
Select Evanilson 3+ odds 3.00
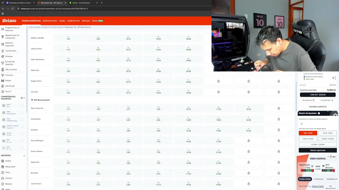[128, 130]
